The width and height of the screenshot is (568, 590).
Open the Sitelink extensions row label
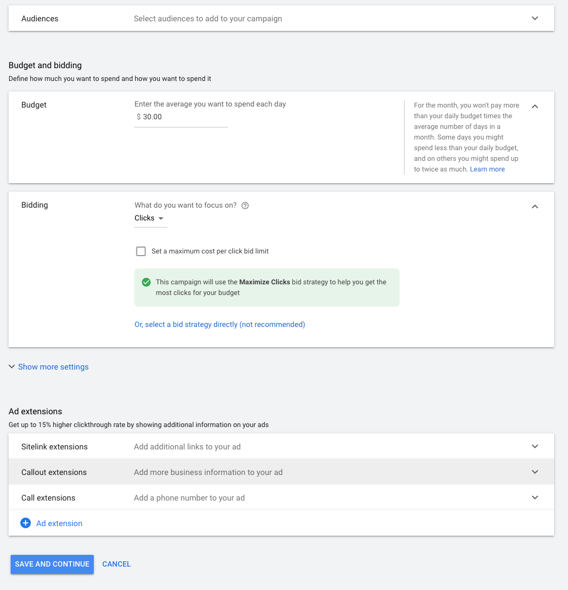coord(54,447)
